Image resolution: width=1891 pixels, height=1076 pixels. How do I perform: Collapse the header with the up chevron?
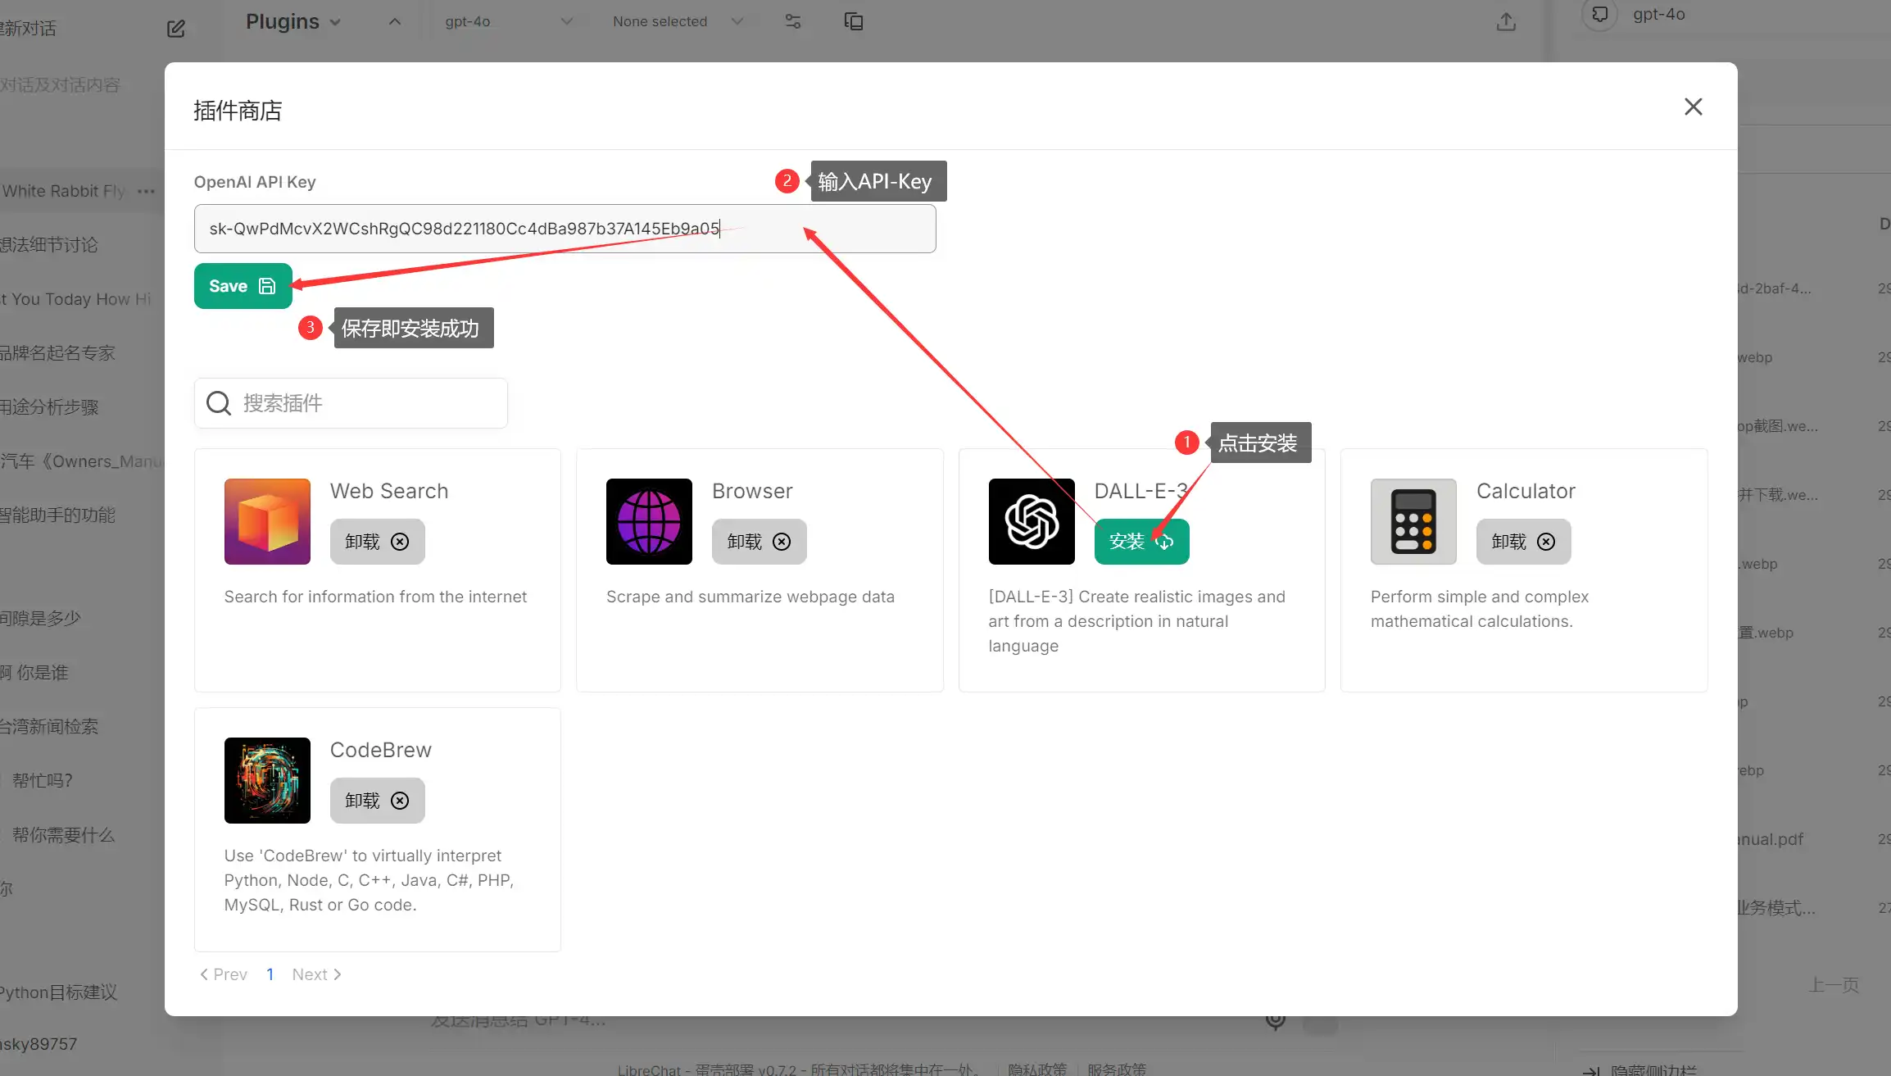tap(395, 22)
